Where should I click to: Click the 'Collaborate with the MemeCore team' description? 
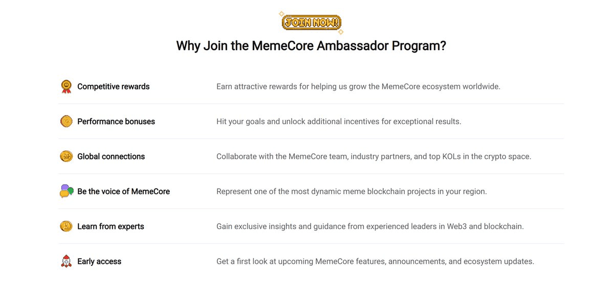[x=374, y=156]
